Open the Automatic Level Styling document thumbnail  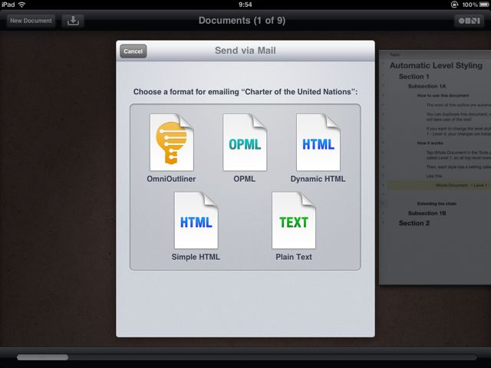tap(435, 167)
